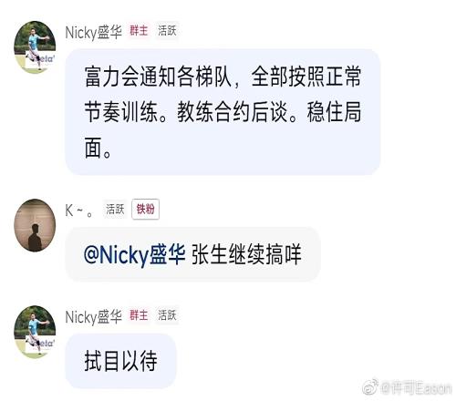
Task: Click the 铁粉 badge next to K~。
Action: 145,209
